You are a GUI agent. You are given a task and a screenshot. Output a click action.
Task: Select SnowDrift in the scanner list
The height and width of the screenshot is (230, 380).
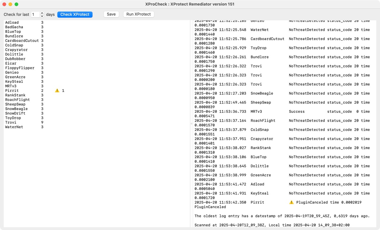click(x=15, y=113)
